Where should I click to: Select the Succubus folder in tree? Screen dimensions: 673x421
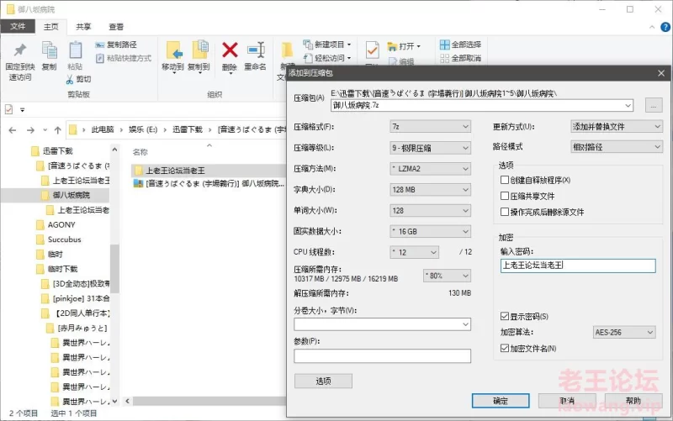[65, 239]
